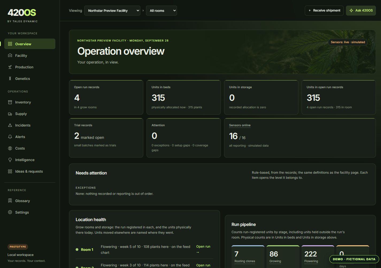
Task: Click the Units in beds card
Action: coord(184,97)
